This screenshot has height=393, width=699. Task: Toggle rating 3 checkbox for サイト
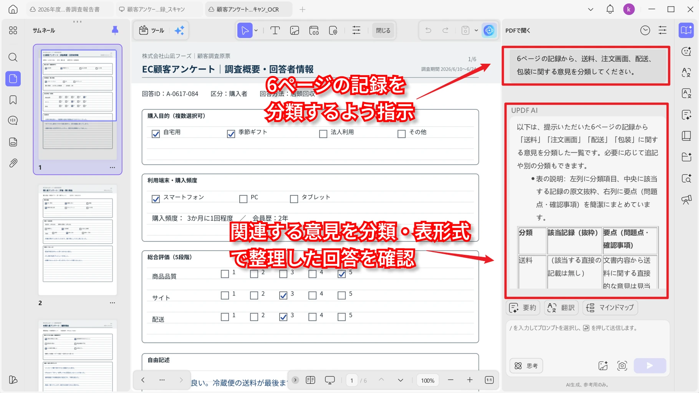click(283, 296)
